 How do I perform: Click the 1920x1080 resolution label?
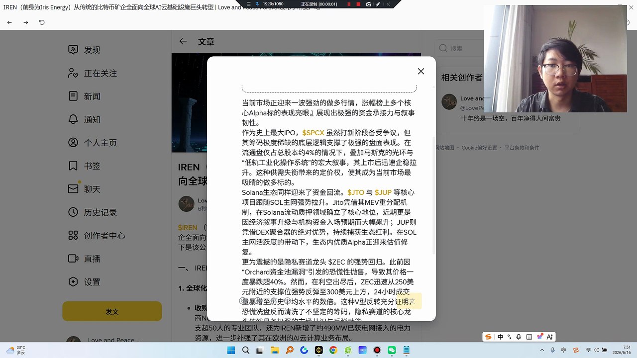pyautogui.click(x=273, y=4)
